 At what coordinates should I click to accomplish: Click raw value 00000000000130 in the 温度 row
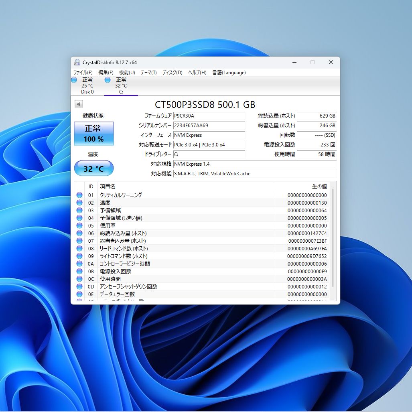[307, 203]
